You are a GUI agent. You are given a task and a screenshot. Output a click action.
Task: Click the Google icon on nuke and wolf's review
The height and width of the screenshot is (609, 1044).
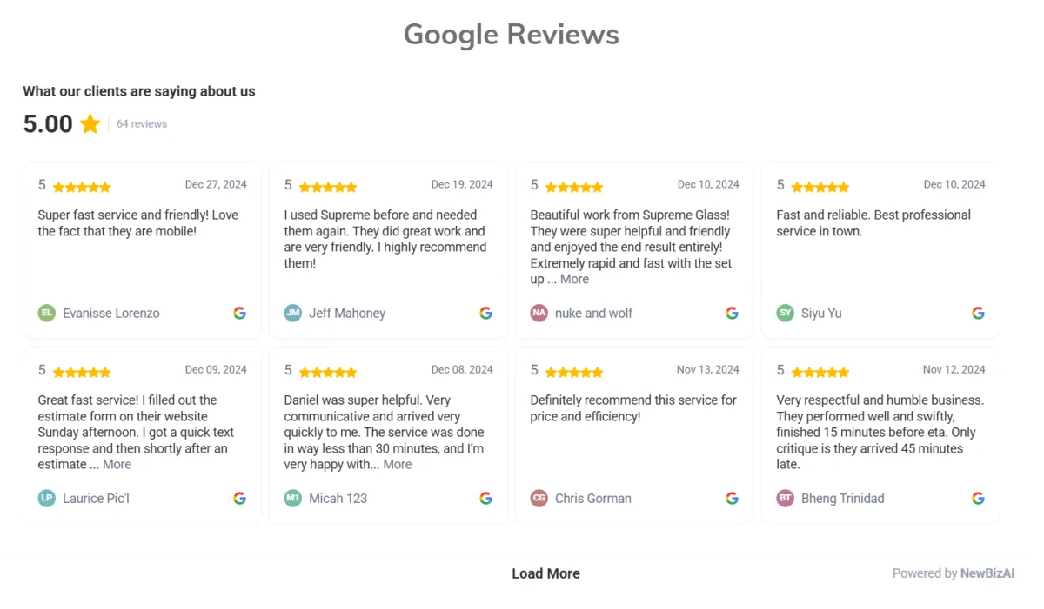pyautogui.click(x=733, y=313)
